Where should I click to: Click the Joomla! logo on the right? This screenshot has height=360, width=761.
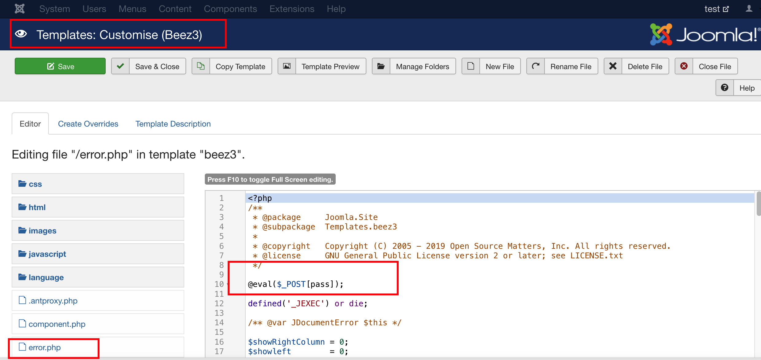(705, 34)
